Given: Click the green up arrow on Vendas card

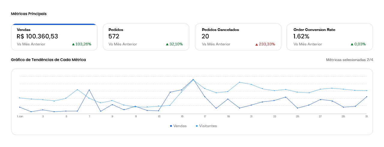Looking at the screenshot, I should (x=73, y=44).
